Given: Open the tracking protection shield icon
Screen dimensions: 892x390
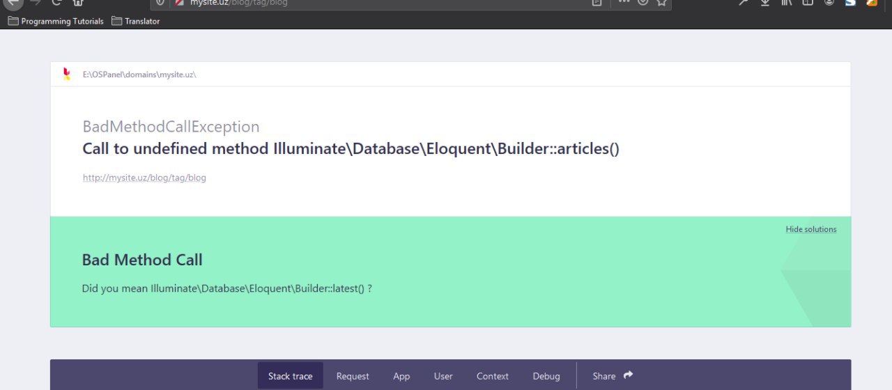Looking at the screenshot, I should (160, 2).
